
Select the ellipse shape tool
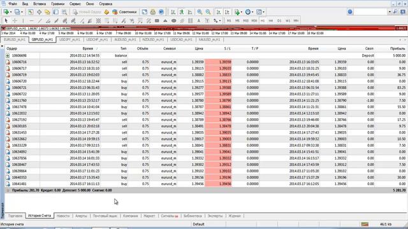174,21
